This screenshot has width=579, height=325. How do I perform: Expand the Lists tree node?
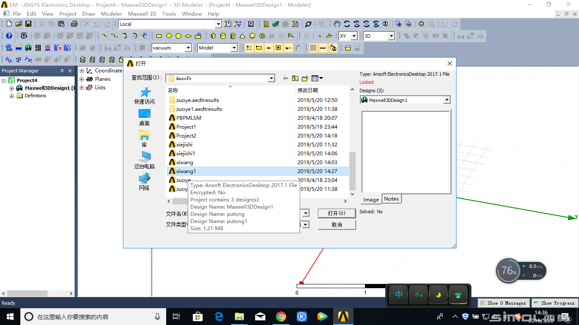(x=82, y=88)
